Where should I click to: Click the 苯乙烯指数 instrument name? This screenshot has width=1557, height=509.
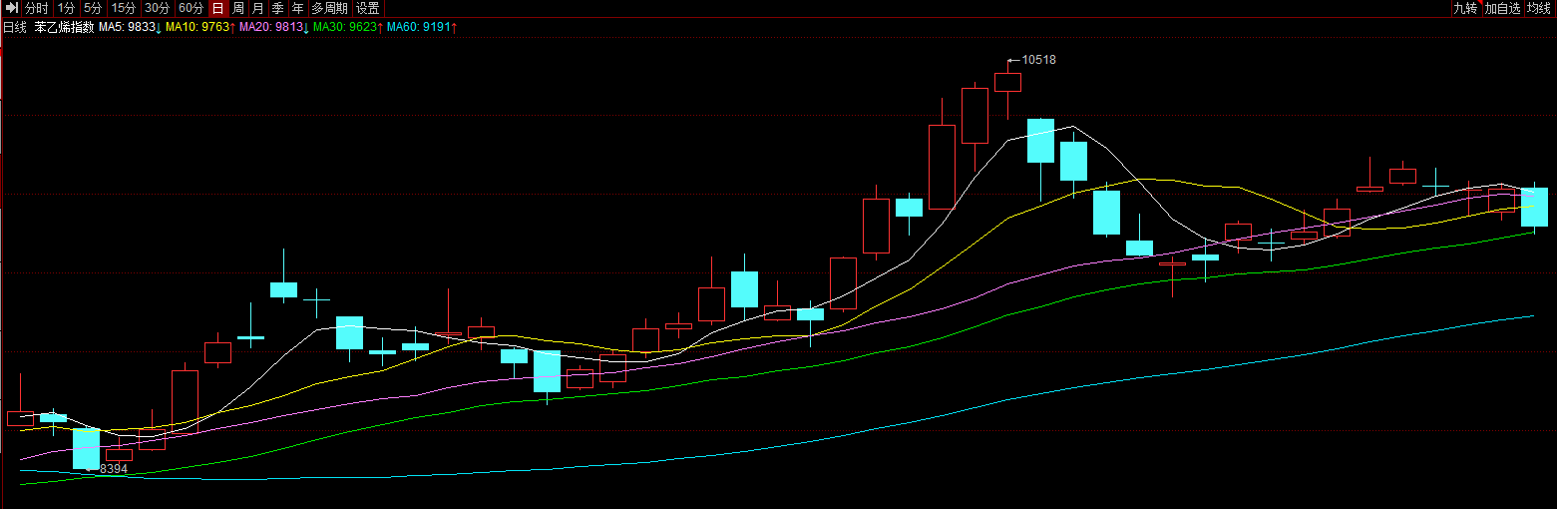click(64, 27)
